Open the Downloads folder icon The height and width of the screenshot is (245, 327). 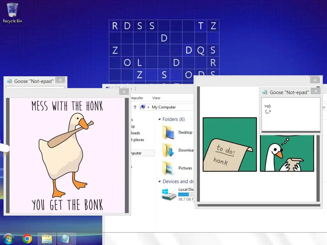[x=168, y=150]
